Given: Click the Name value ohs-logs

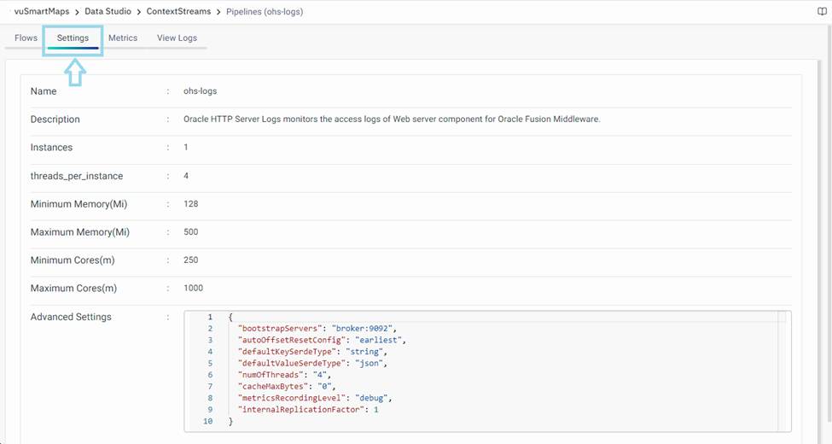Looking at the screenshot, I should tap(200, 91).
